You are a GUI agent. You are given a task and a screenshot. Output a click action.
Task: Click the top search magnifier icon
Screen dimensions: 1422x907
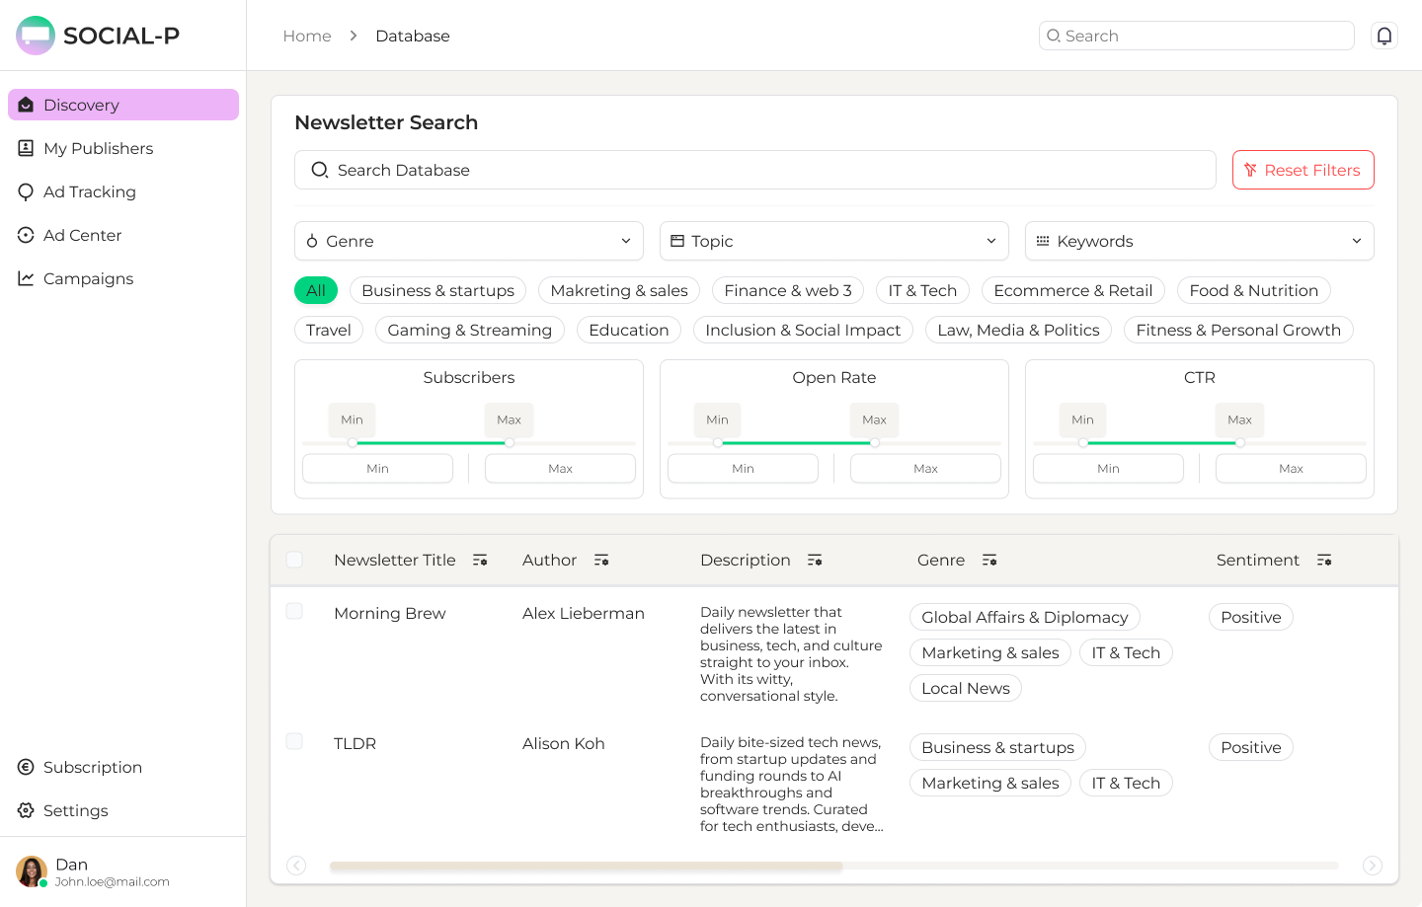pos(1054,36)
